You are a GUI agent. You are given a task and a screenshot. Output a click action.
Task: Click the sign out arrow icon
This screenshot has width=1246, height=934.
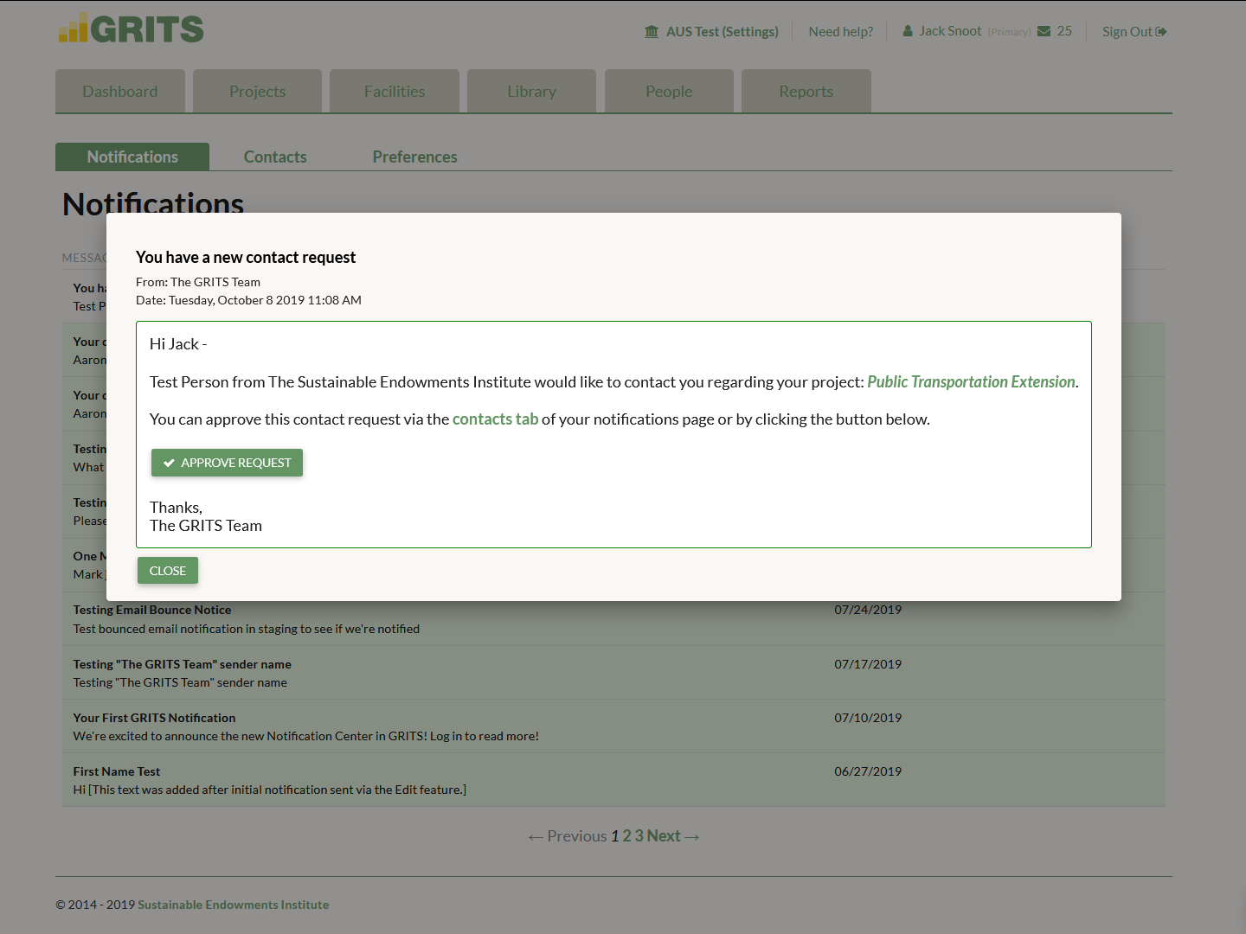coord(1162,32)
